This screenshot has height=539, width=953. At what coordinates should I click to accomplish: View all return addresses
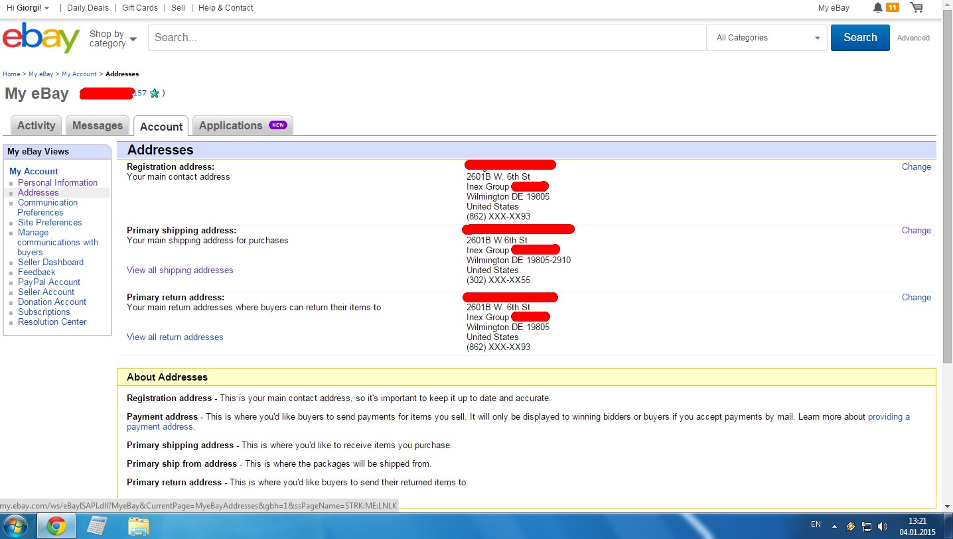[175, 337]
